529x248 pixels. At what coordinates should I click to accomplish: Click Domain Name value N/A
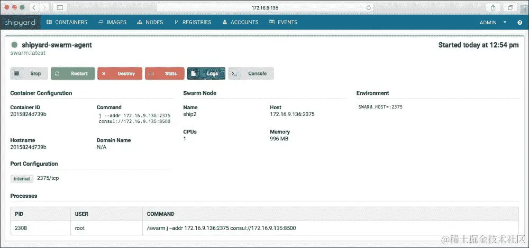coord(102,147)
